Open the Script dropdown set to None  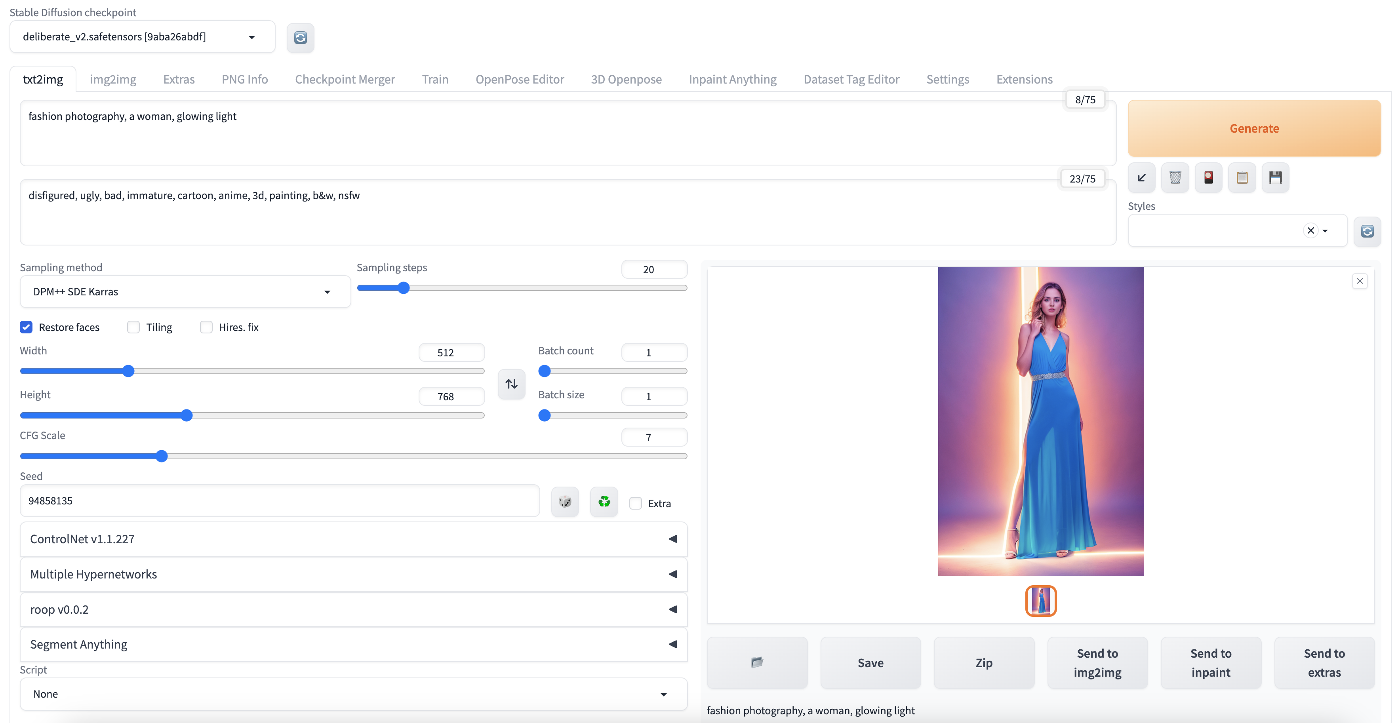pos(353,694)
